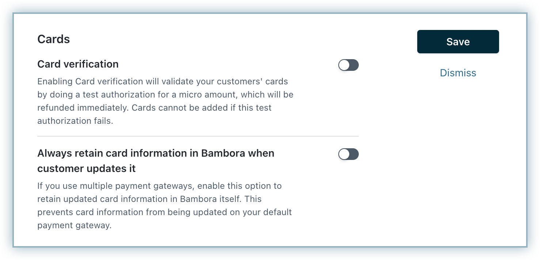Click the word "Bambora" in the bold heading
540x260 pixels.
pos(223,153)
